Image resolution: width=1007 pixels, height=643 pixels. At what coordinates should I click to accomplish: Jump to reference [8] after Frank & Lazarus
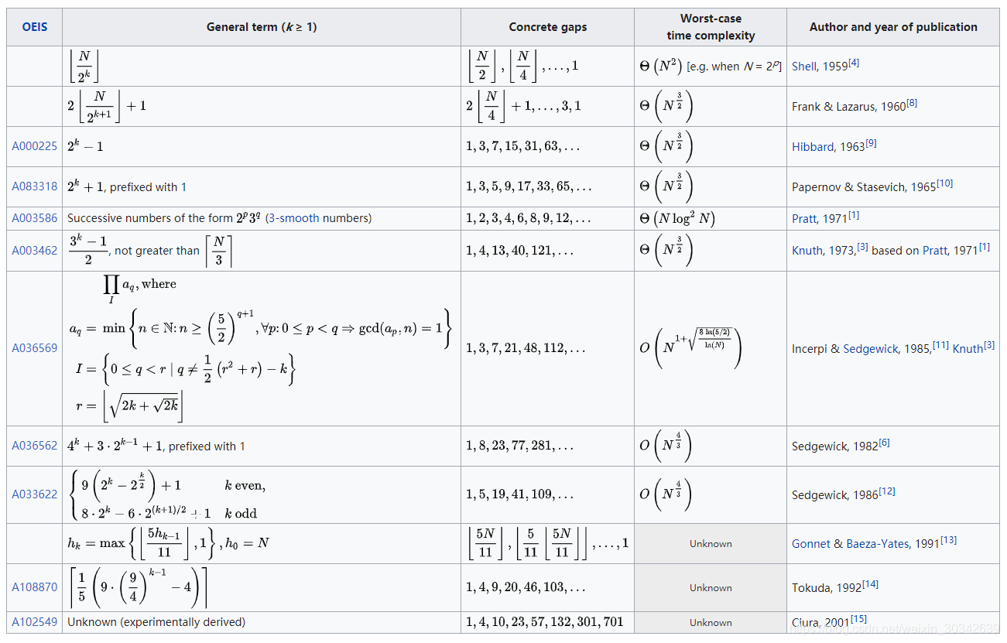click(x=912, y=104)
